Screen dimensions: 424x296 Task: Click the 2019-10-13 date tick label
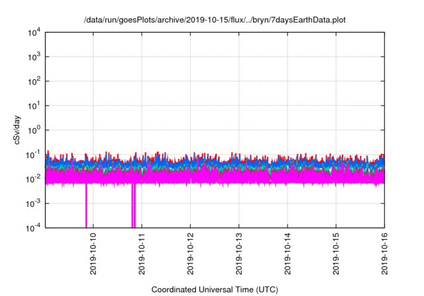pyautogui.click(x=238, y=254)
